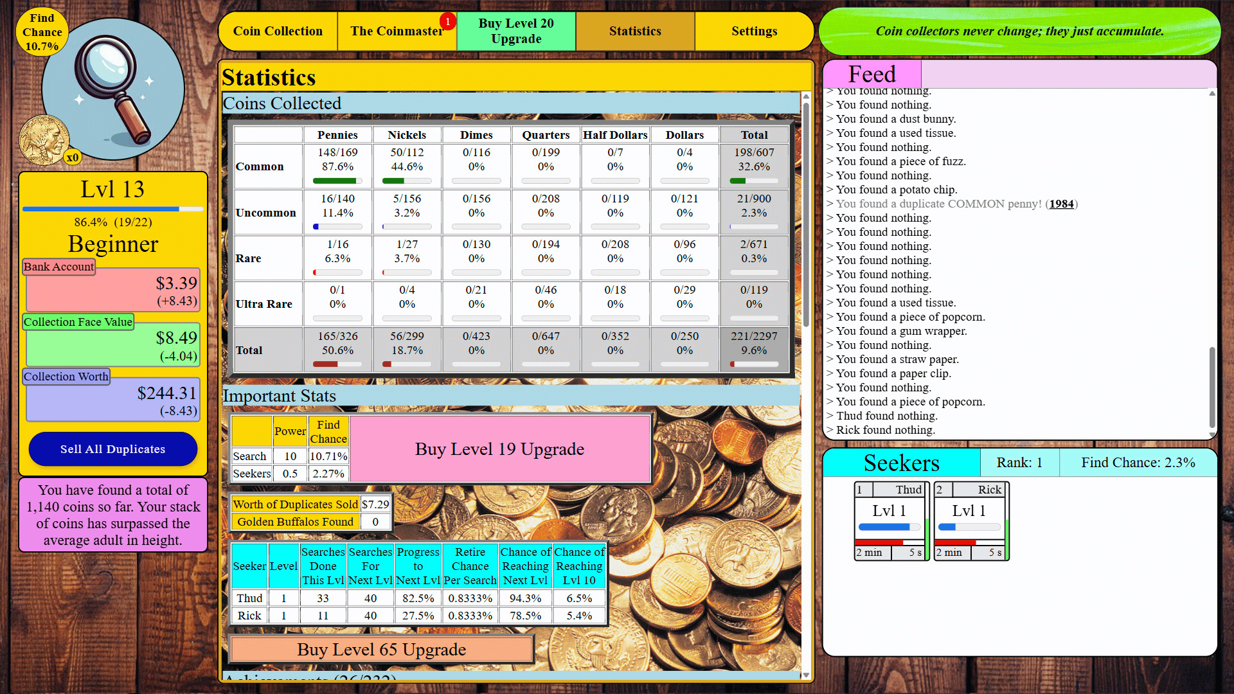The height and width of the screenshot is (694, 1234).
Task: Switch to the Settings tab
Action: (754, 31)
